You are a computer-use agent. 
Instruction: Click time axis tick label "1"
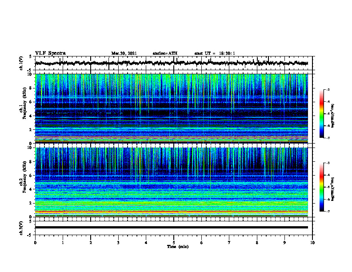point(63,243)
